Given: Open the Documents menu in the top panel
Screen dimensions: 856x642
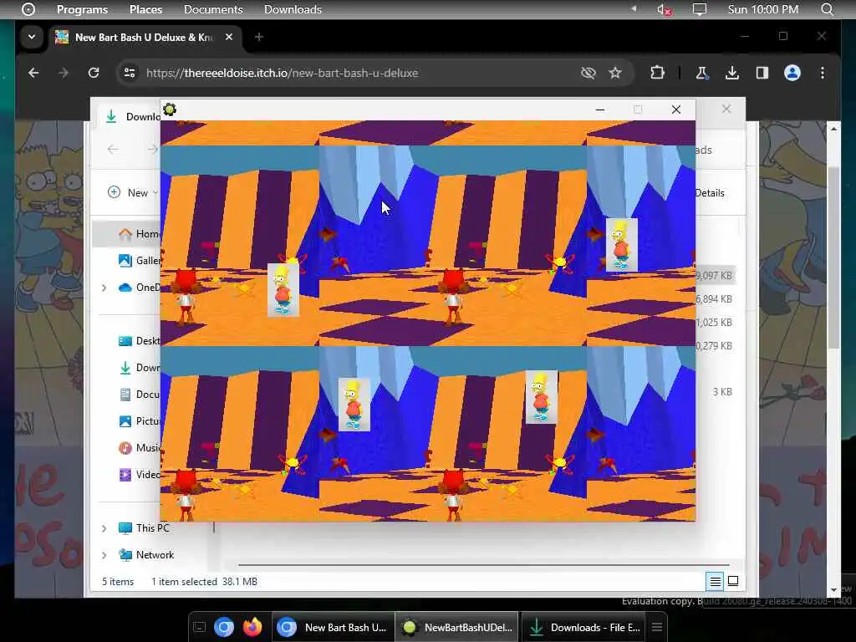Looking at the screenshot, I should [213, 9].
